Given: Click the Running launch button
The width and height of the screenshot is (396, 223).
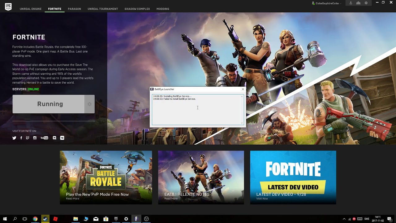Looking at the screenshot, I should pyautogui.click(x=48, y=104).
